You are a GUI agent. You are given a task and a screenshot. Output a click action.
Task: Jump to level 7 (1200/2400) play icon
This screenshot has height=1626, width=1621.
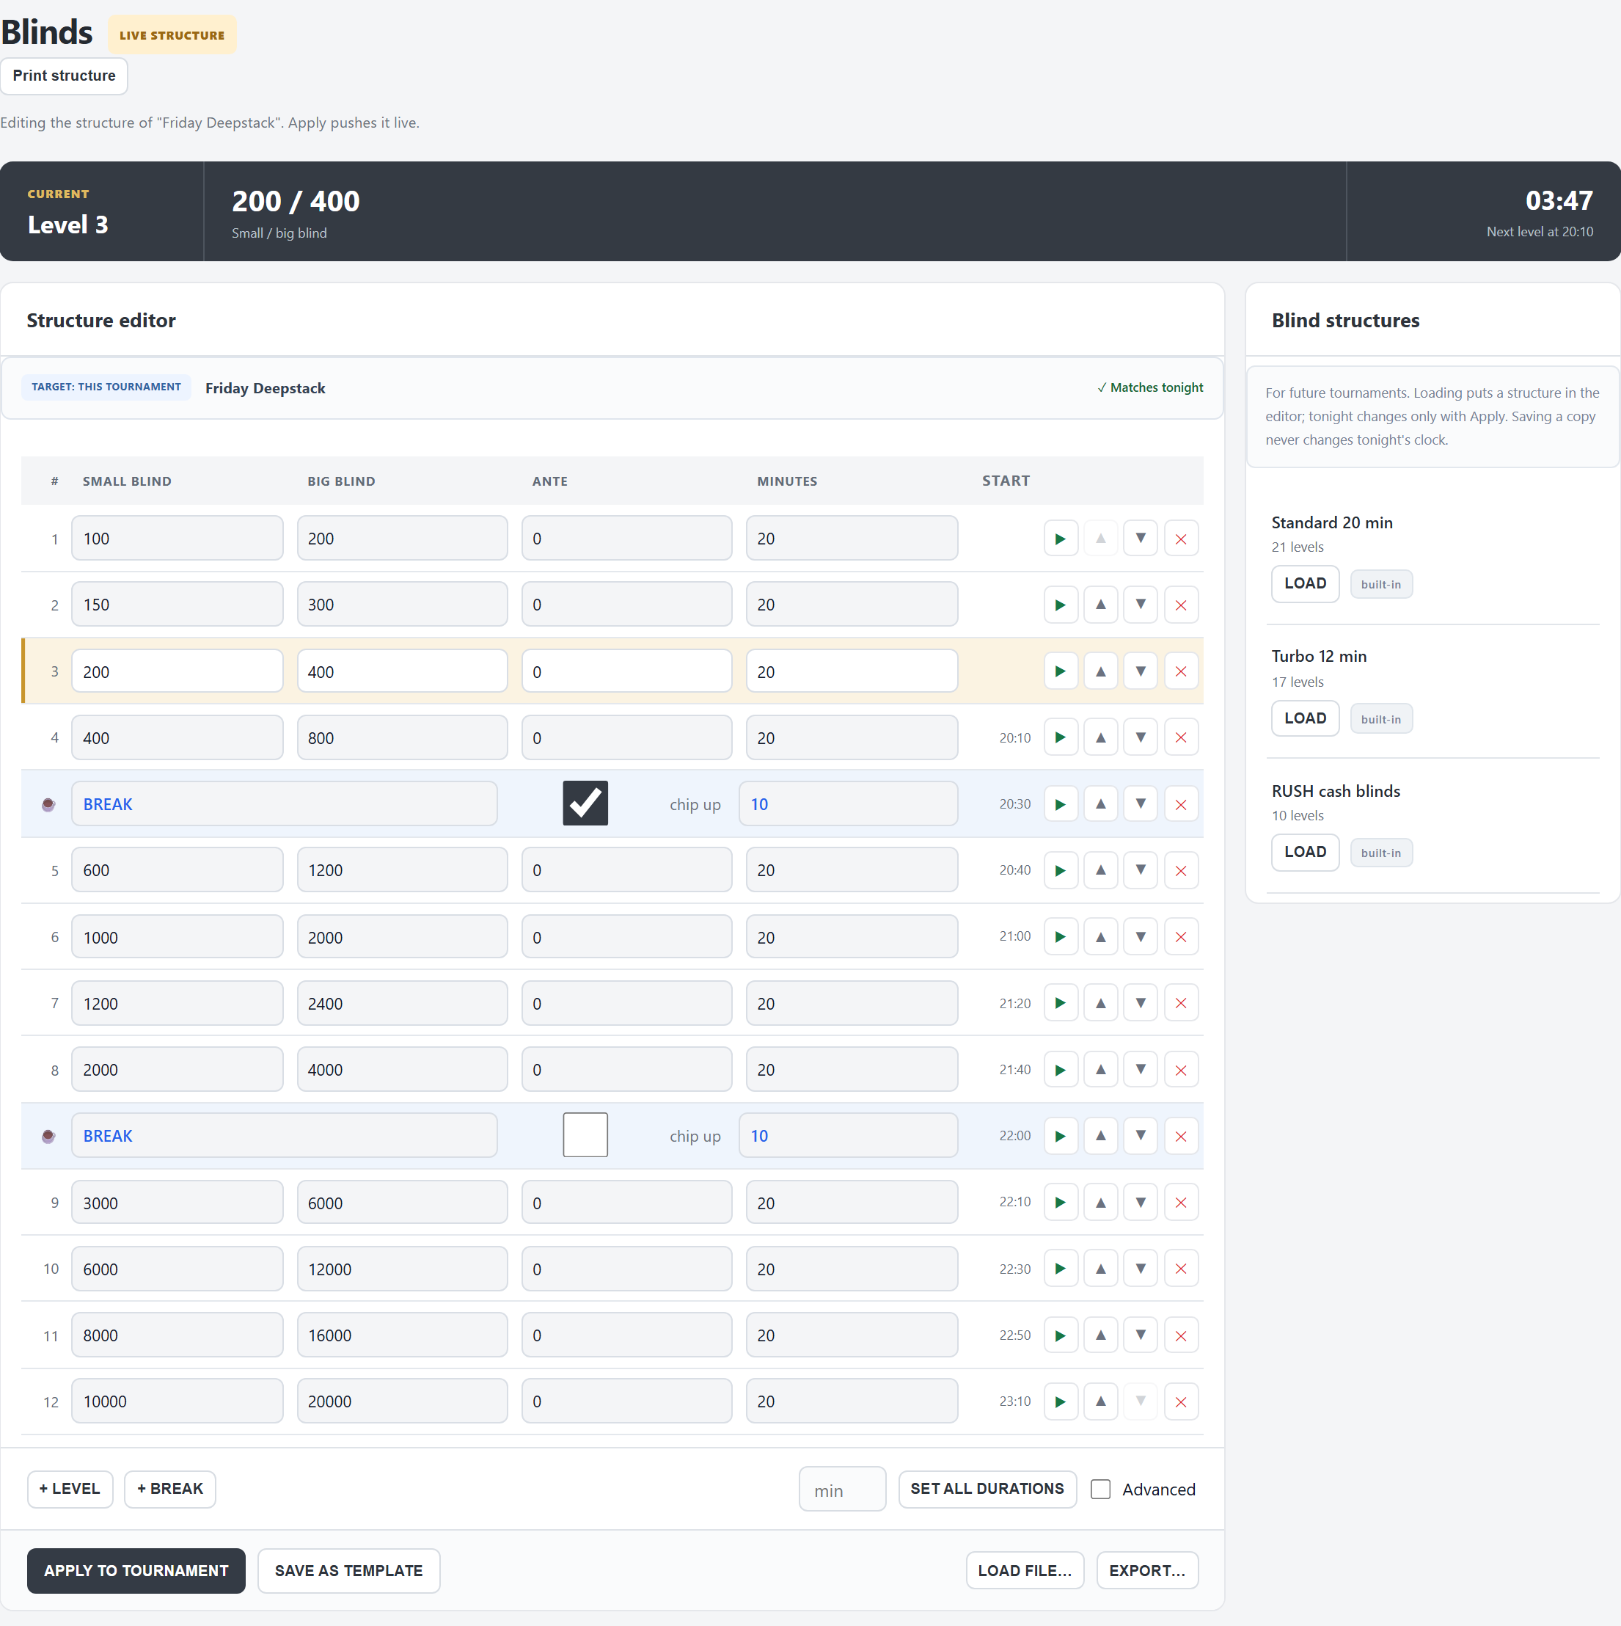click(1060, 1003)
